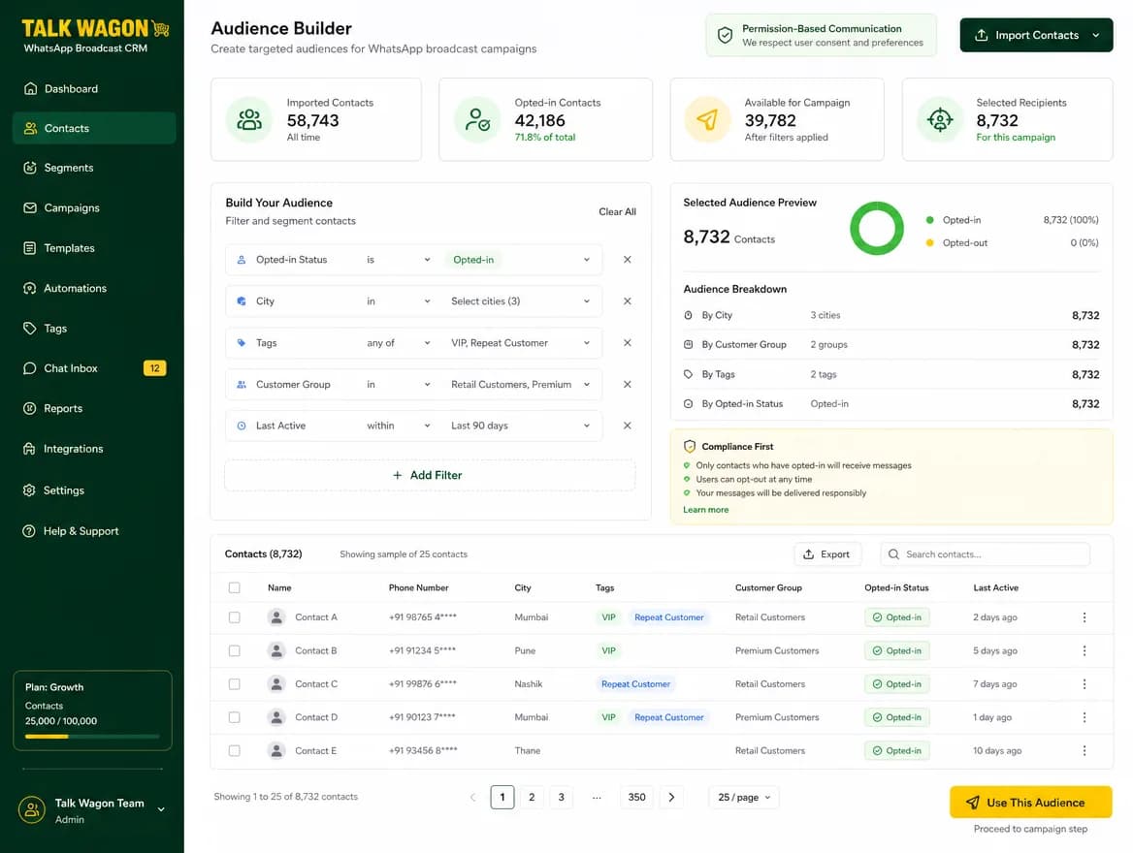The height and width of the screenshot is (853, 1133).
Task: Click the Import Contacts button
Action: [1036, 35]
